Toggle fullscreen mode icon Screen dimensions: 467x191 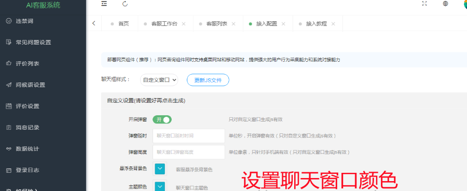pyautogui.click(x=424, y=4)
